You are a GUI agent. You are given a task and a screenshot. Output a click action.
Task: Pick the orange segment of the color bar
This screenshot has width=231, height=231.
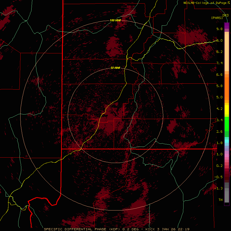pyautogui.click(x=227, y=89)
